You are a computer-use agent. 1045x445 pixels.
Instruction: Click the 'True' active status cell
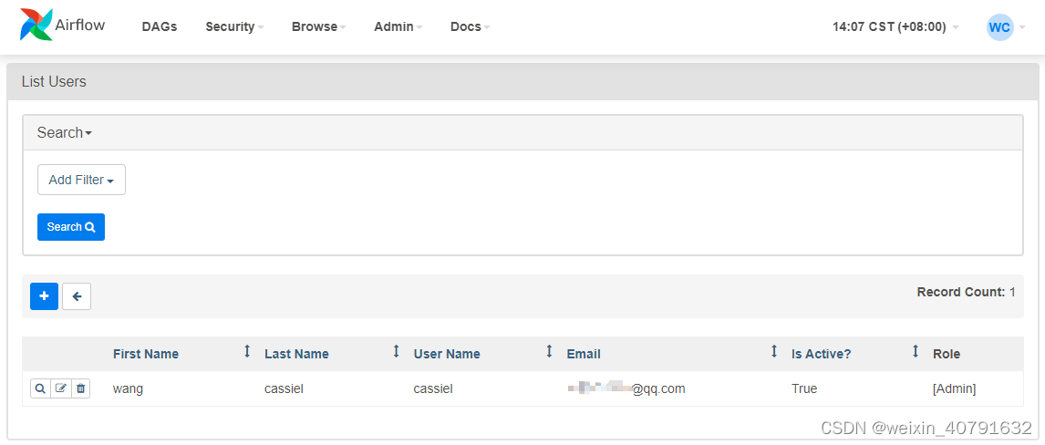point(804,388)
